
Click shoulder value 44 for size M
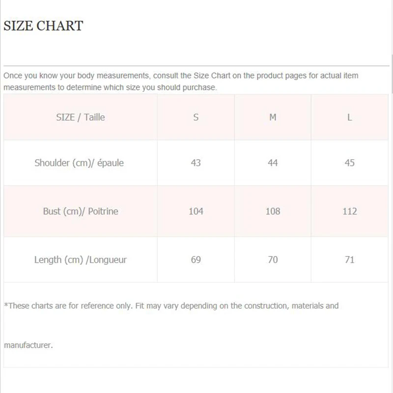(x=273, y=163)
